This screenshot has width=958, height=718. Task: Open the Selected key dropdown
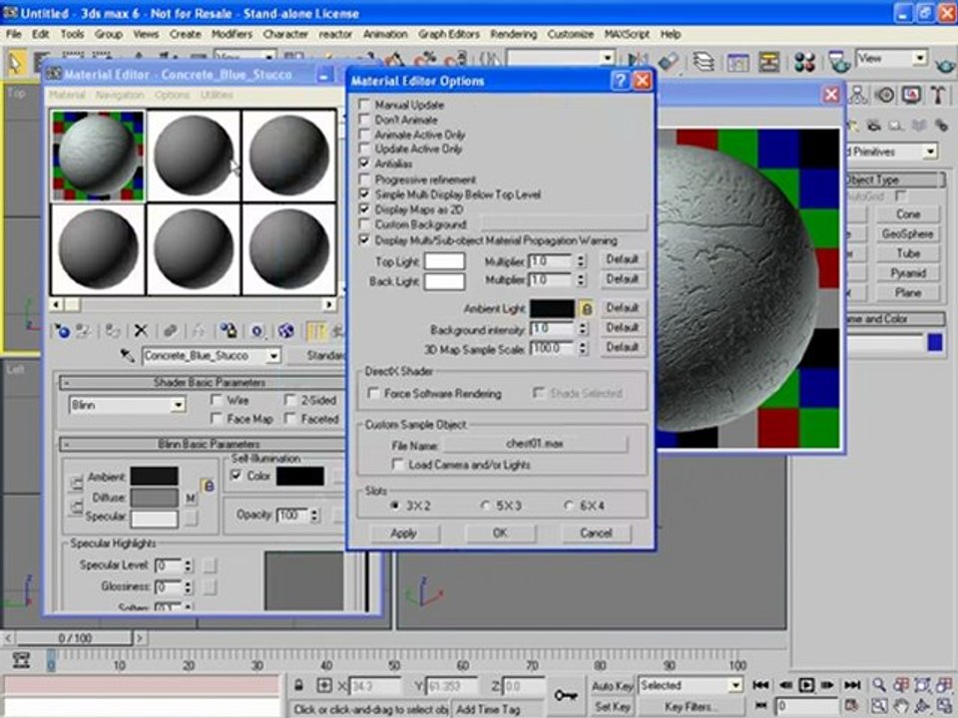coord(735,686)
